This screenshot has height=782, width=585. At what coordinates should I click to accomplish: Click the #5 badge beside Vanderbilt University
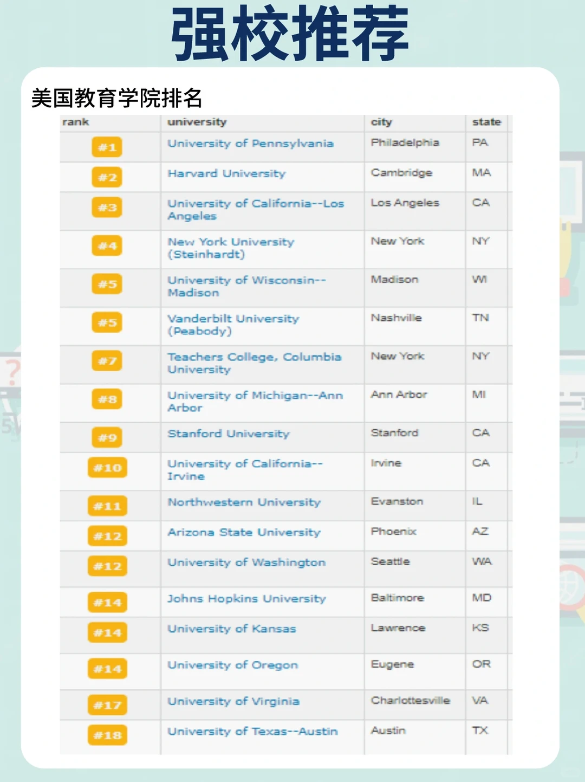107,322
